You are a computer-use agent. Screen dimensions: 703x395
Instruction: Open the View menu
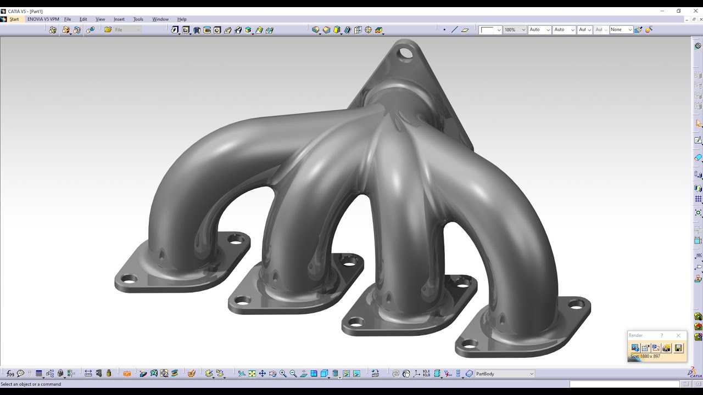100,19
